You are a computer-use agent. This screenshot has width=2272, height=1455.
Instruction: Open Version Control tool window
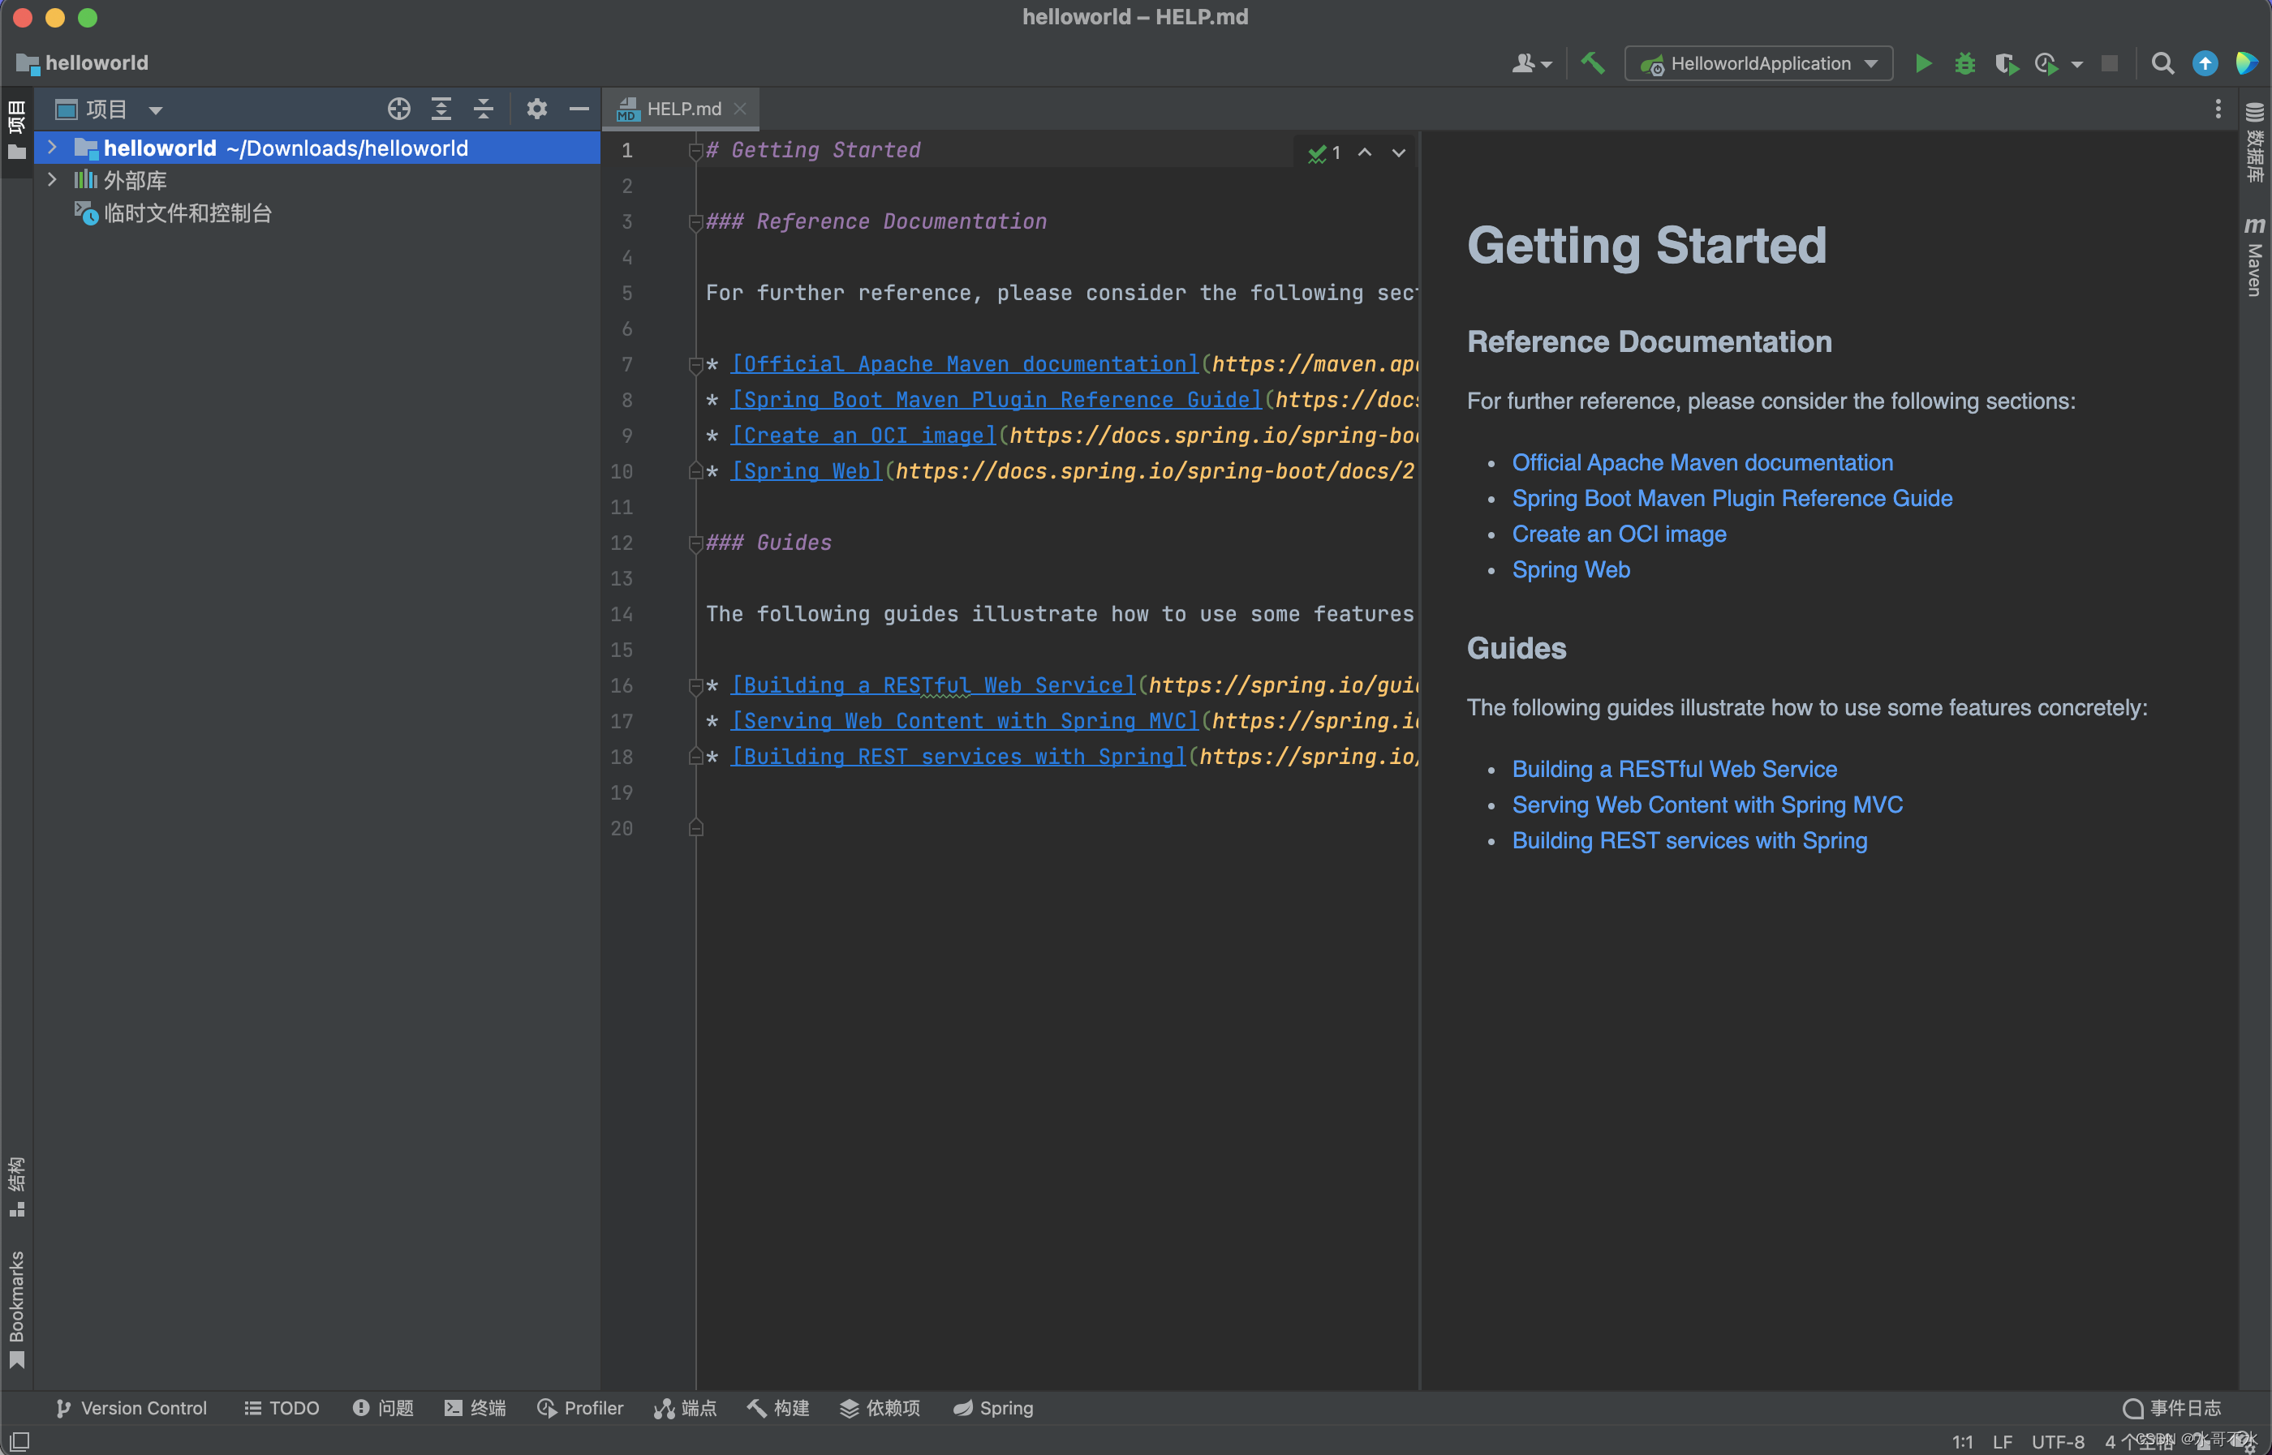tap(131, 1408)
